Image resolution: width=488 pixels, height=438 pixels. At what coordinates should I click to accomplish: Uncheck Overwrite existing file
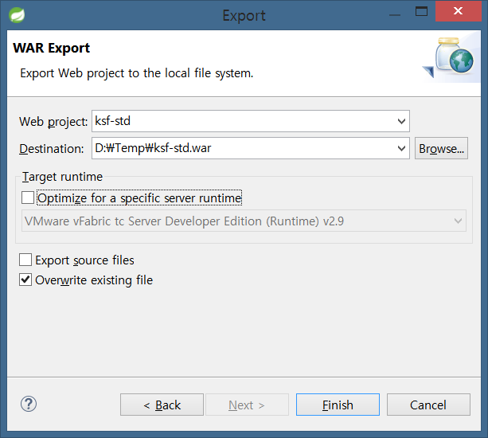tap(25, 280)
